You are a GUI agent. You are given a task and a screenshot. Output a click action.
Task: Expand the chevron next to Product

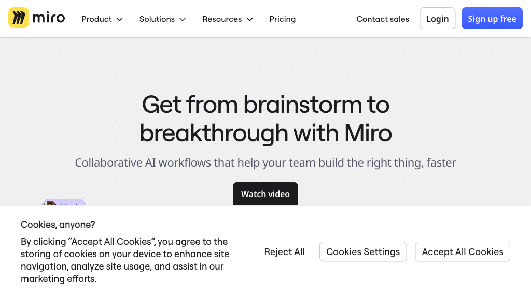tap(120, 19)
